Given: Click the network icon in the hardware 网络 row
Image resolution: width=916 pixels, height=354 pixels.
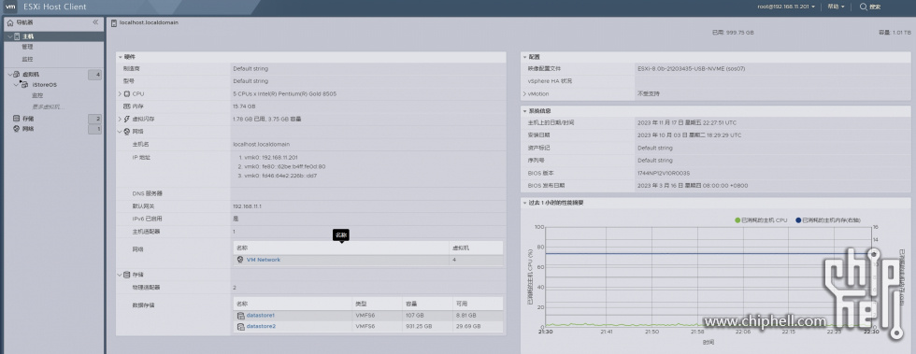Looking at the screenshot, I should [x=127, y=132].
